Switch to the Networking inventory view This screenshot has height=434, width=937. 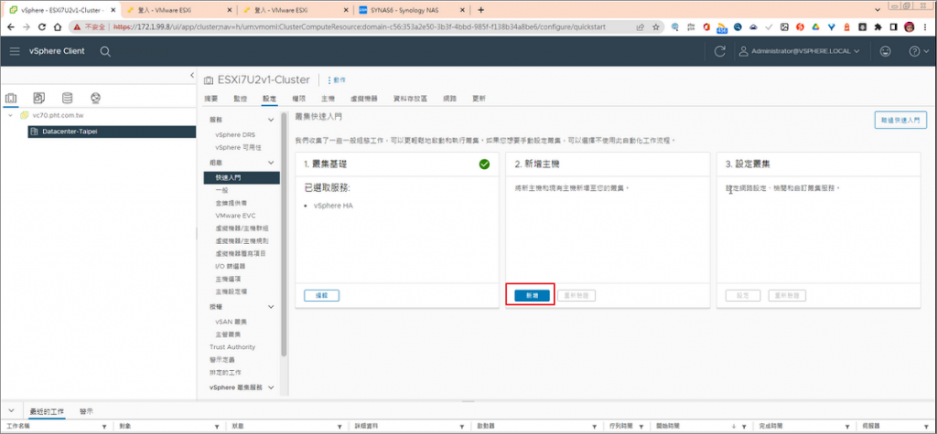tap(95, 98)
